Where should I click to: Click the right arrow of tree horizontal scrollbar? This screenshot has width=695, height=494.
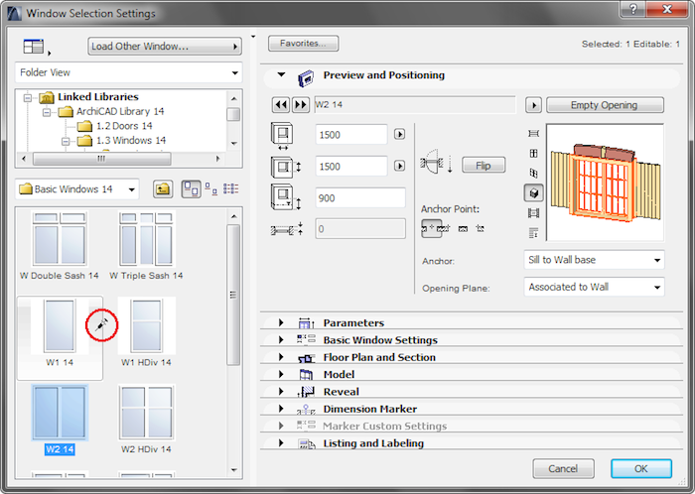point(217,159)
